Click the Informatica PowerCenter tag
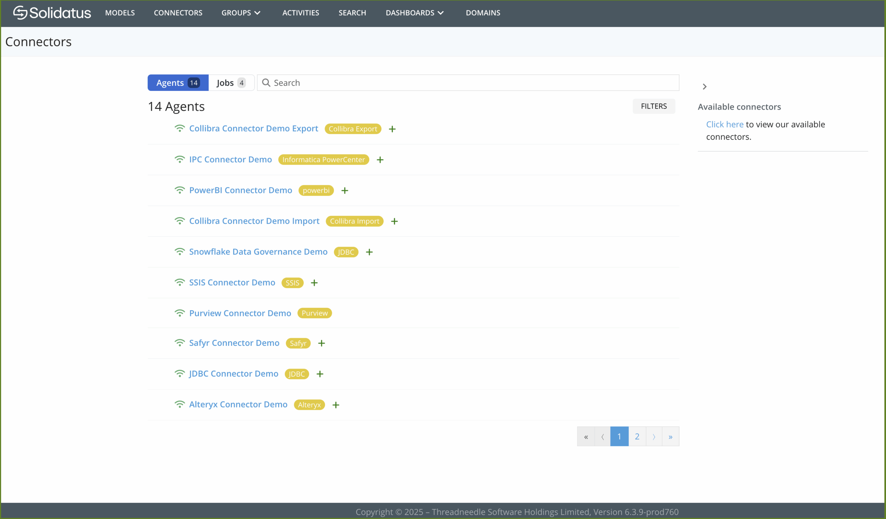Image resolution: width=886 pixels, height=519 pixels. point(324,160)
